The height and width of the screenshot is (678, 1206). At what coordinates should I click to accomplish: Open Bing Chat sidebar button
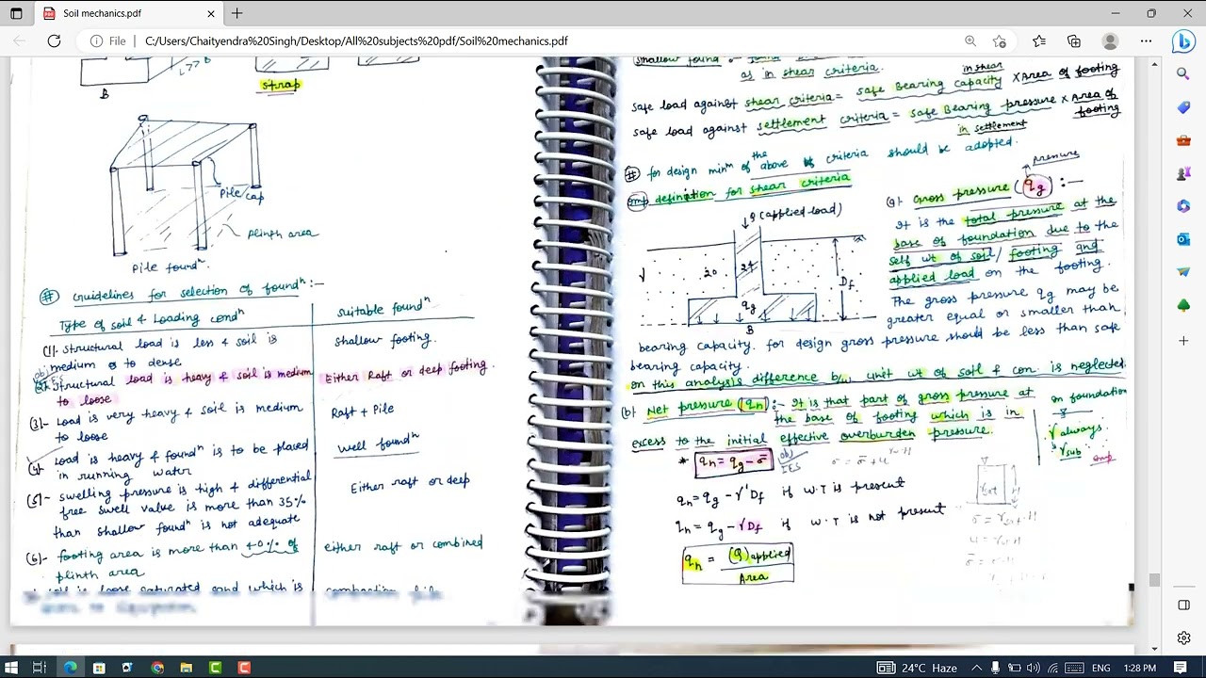click(1183, 41)
